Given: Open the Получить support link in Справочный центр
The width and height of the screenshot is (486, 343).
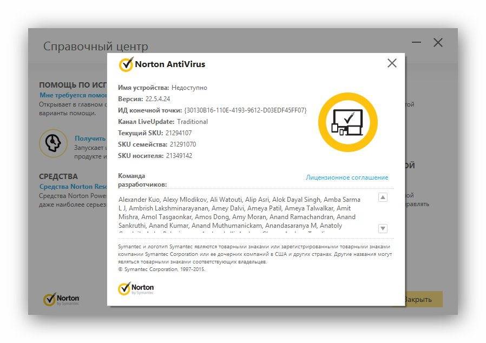Looking at the screenshot, I should tap(90, 138).
